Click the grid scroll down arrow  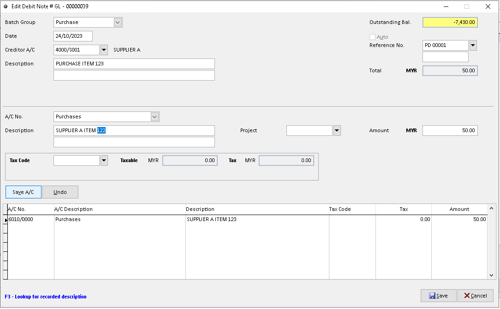click(491, 275)
